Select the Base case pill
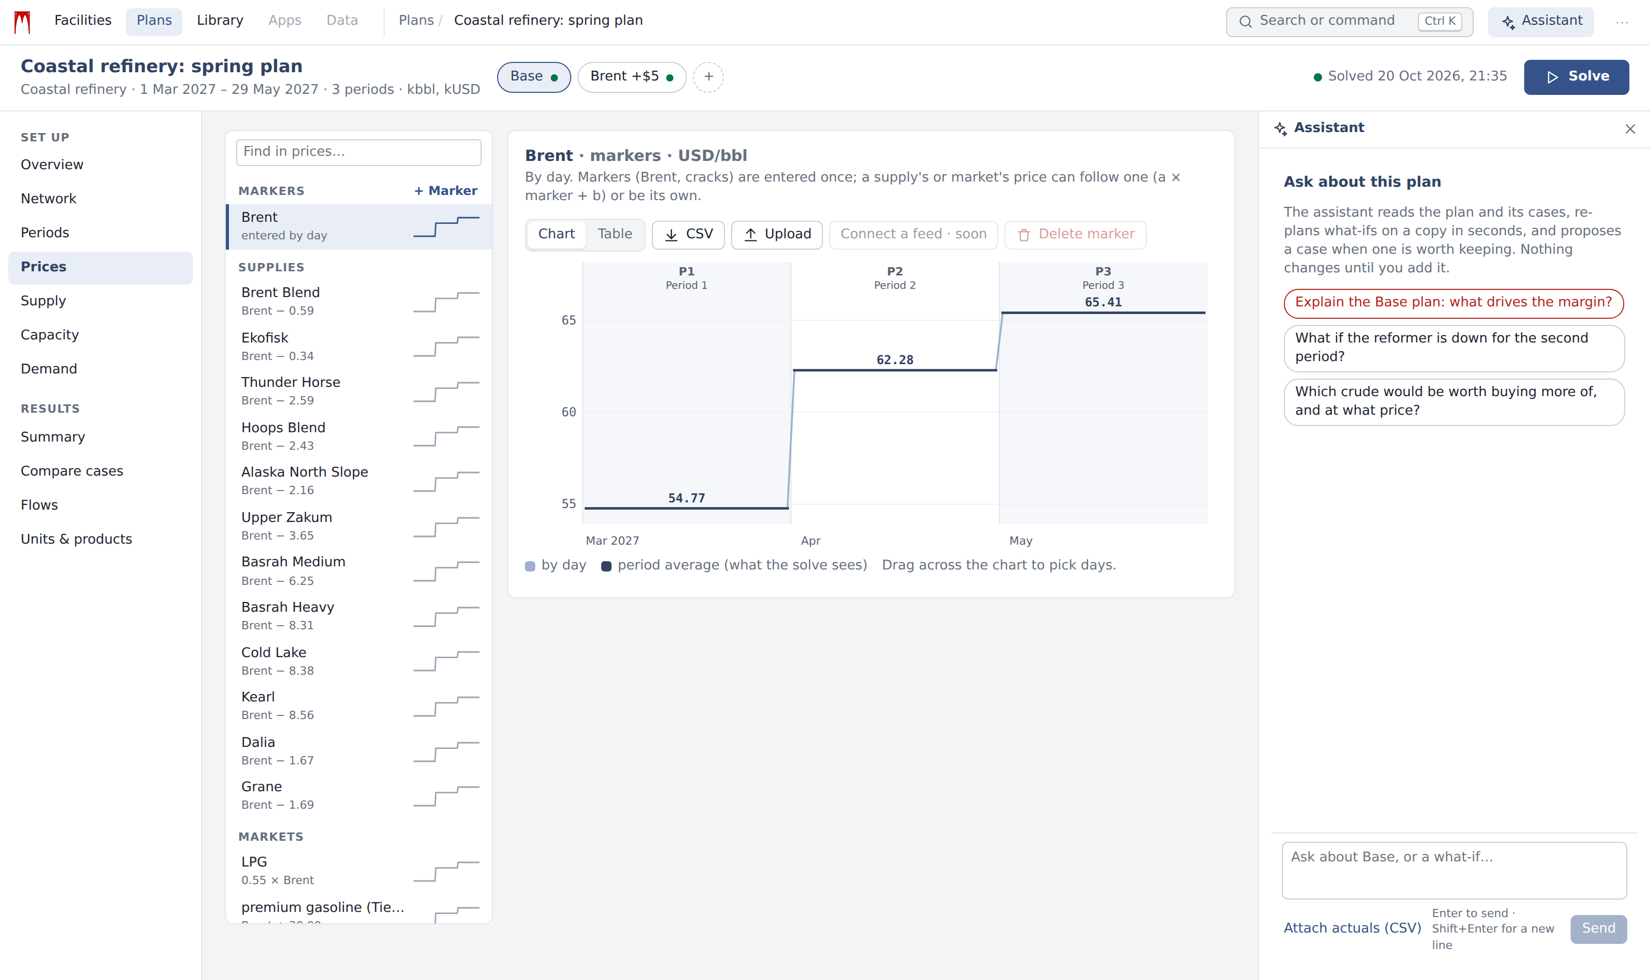The height and width of the screenshot is (980, 1650). coord(533,77)
